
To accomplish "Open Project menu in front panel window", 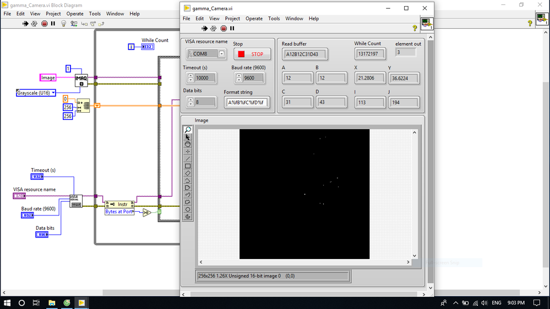I will [232, 19].
